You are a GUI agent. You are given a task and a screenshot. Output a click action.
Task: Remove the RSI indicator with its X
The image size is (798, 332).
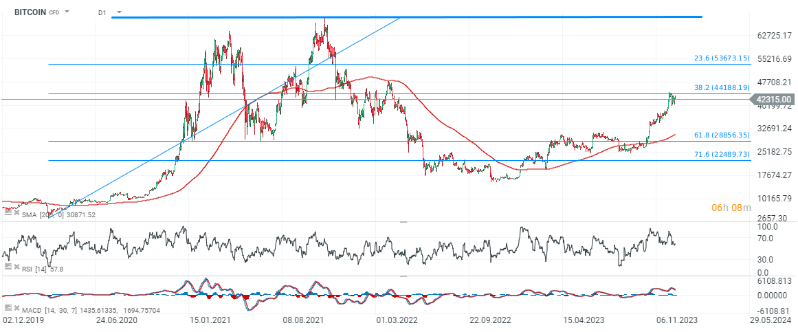coord(16,266)
